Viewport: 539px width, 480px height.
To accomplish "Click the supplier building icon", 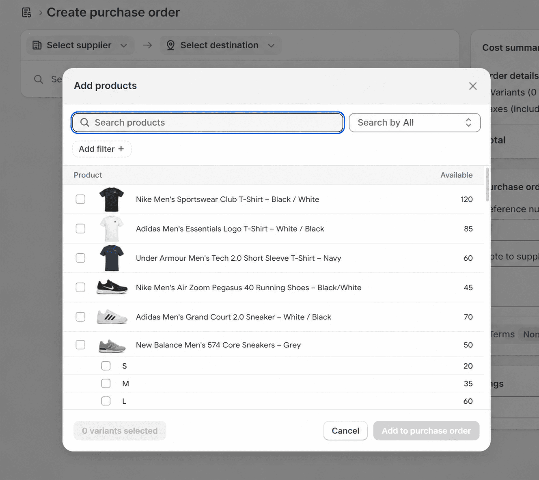I will (x=37, y=45).
